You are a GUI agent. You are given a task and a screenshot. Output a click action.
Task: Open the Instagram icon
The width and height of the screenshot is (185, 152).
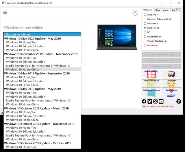pyautogui.click(x=156, y=101)
